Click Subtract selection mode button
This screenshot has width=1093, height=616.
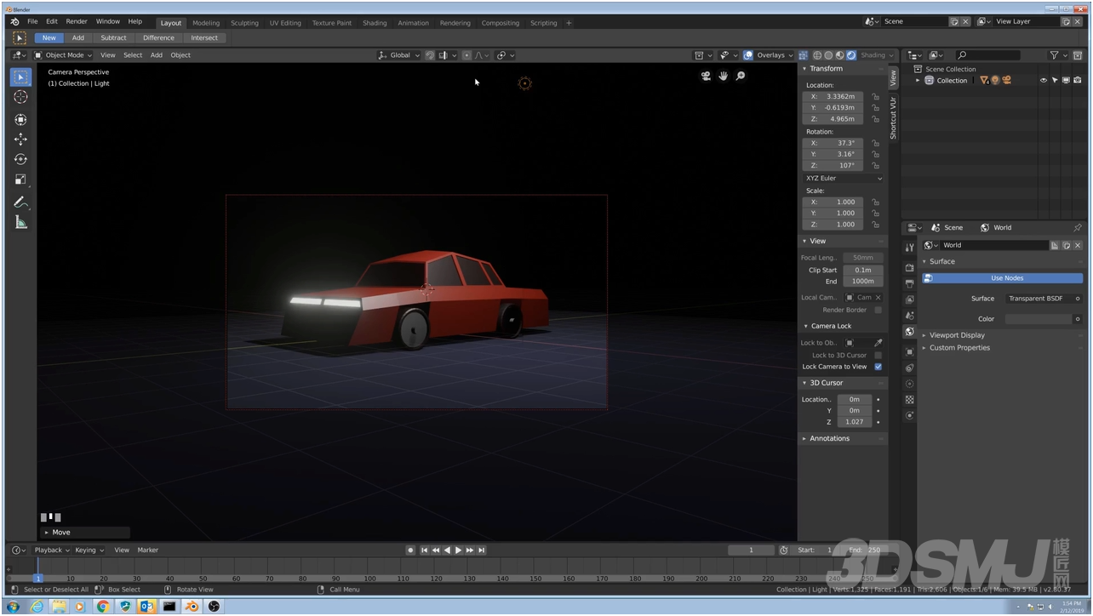coord(113,38)
